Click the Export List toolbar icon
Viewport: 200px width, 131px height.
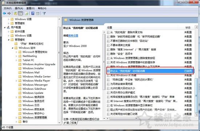click(x=27, y=13)
